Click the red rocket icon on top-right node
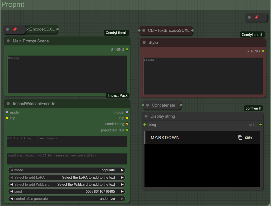Viewport: 271px width, 206px height. coord(256,17)
